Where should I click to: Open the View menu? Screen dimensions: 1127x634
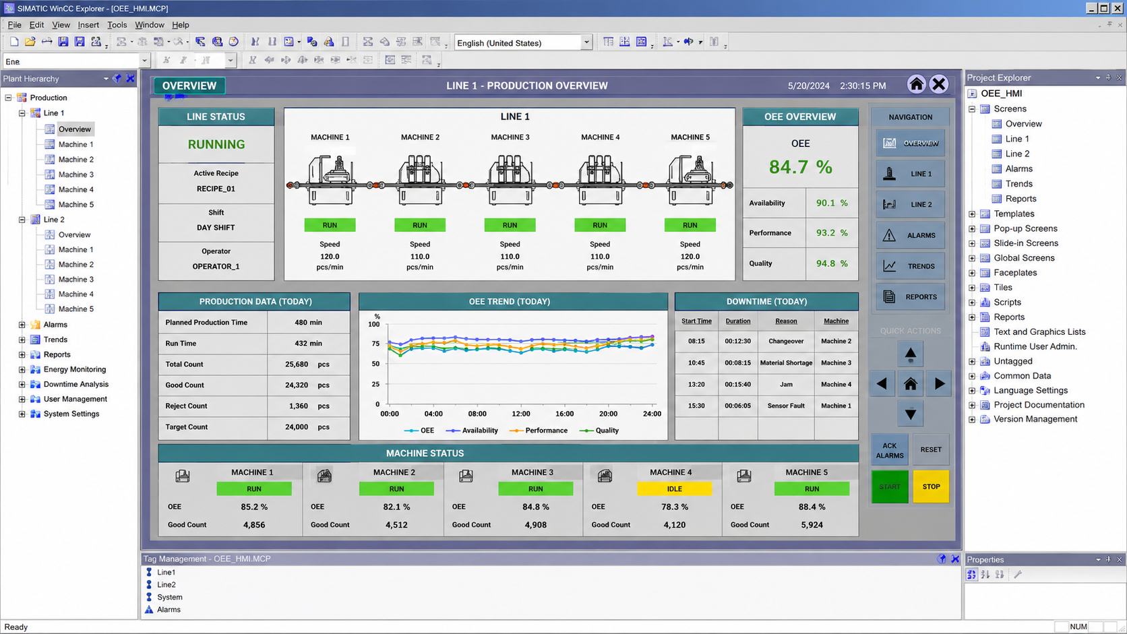pyautogui.click(x=61, y=25)
